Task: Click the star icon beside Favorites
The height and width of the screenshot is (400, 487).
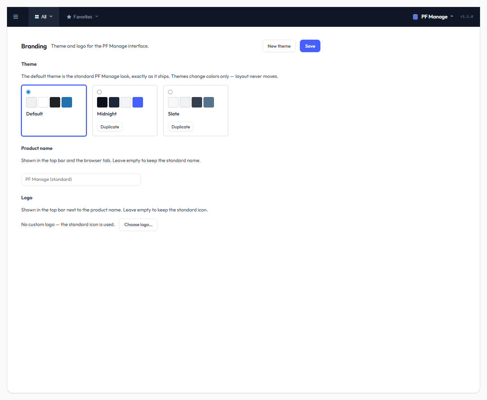Action: [x=69, y=17]
